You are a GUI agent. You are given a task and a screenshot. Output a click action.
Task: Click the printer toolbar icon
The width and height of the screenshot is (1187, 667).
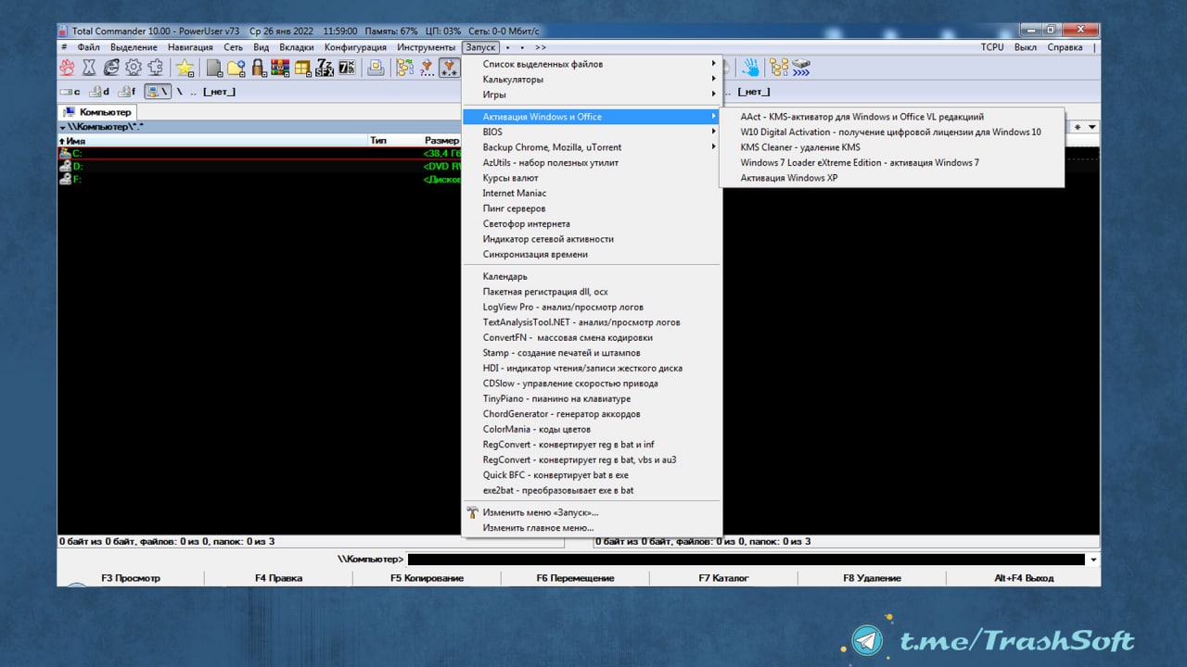[376, 67]
